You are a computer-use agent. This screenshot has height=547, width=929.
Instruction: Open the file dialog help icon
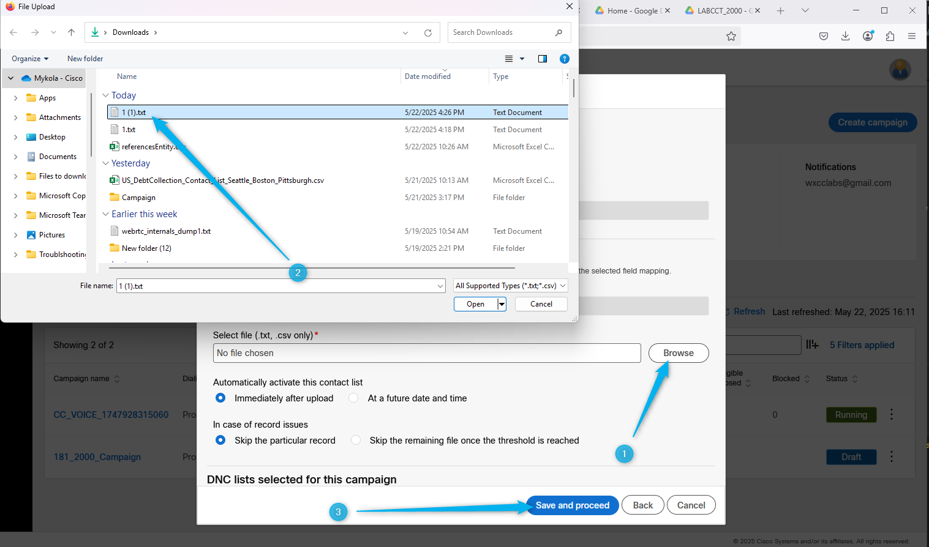click(565, 59)
